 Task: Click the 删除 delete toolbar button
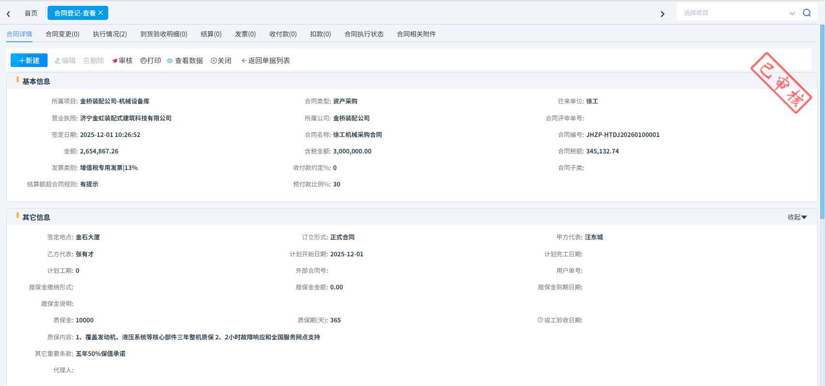[94, 61]
